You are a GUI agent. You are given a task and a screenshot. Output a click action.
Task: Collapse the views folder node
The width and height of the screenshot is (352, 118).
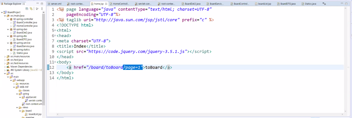click(17, 107)
